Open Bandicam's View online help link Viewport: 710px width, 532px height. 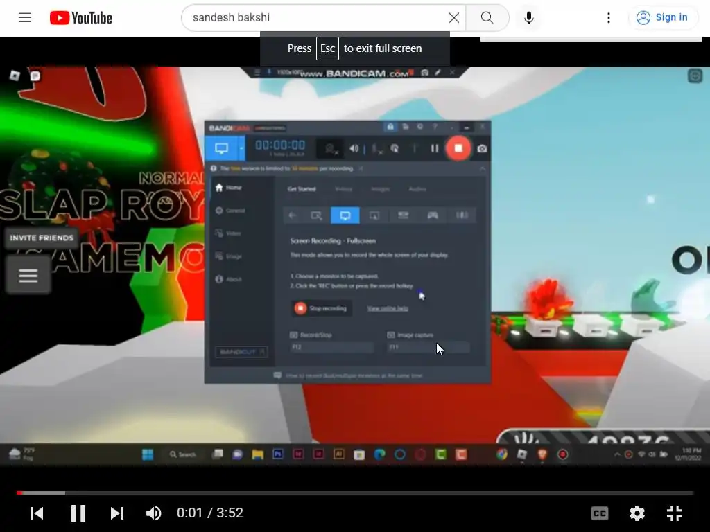tap(388, 308)
